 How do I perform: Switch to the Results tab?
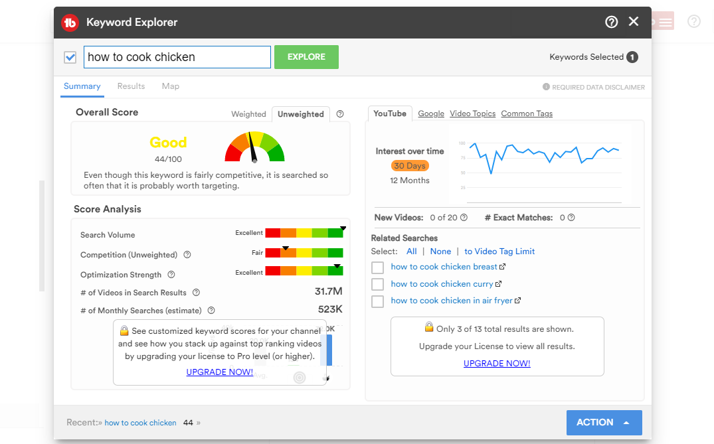[x=131, y=86]
